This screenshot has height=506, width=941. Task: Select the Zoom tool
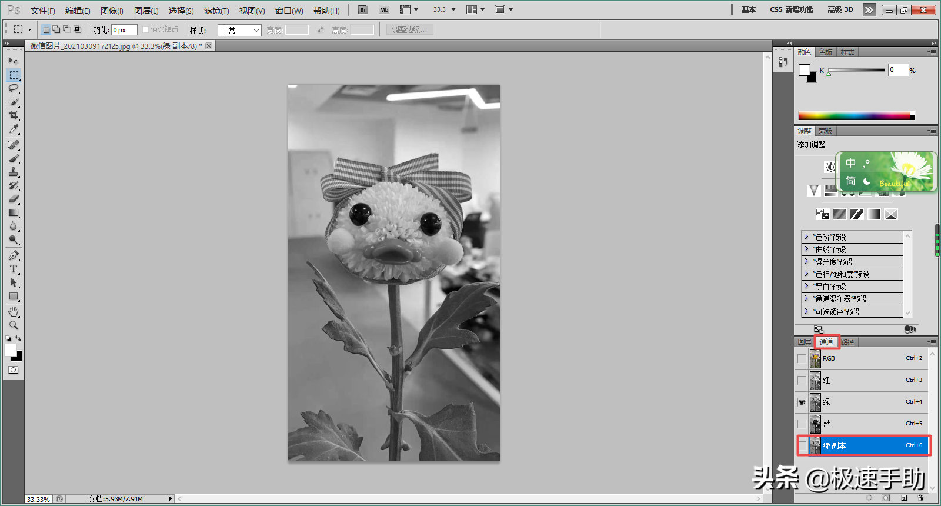tap(14, 325)
